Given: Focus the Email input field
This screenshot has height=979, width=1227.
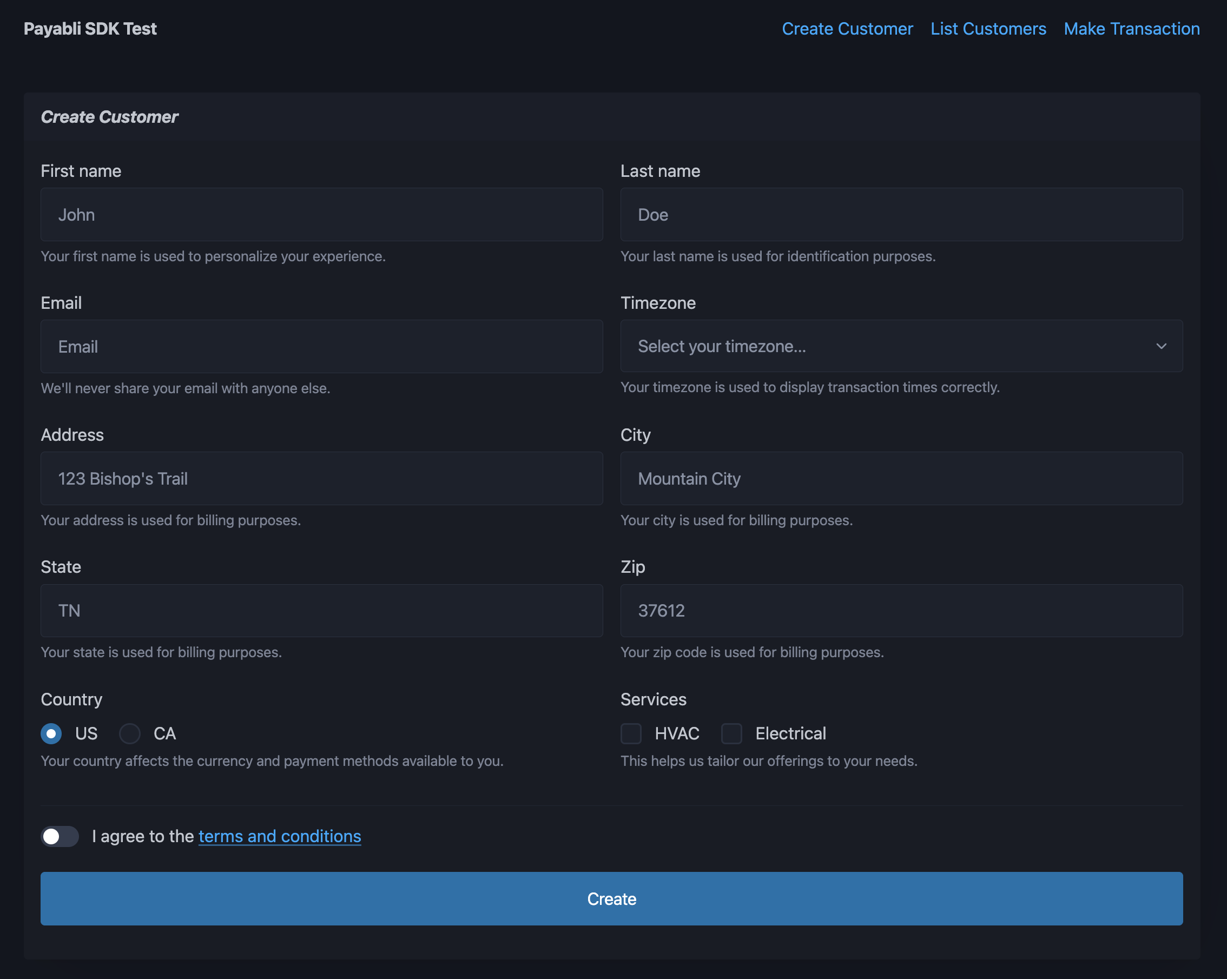Looking at the screenshot, I should [321, 346].
